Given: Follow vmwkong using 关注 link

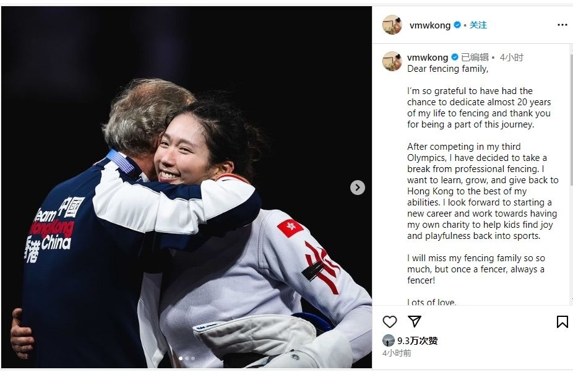Looking at the screenshot, I should (x=478, y=25).
